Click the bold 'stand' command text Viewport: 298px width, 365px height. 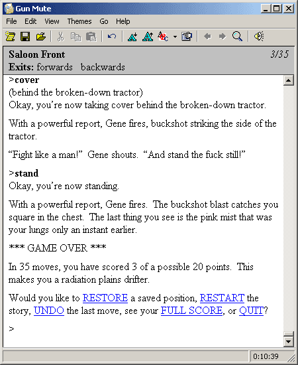click(26, 173)
